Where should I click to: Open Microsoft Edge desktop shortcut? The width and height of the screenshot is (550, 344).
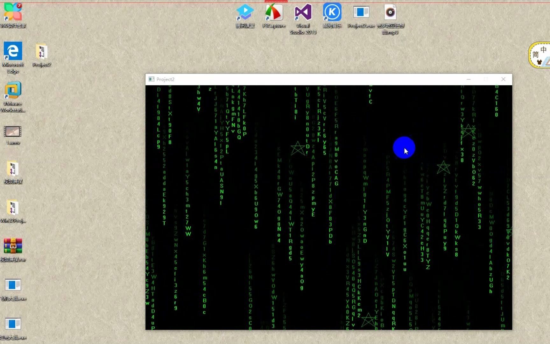pos(13,58)
